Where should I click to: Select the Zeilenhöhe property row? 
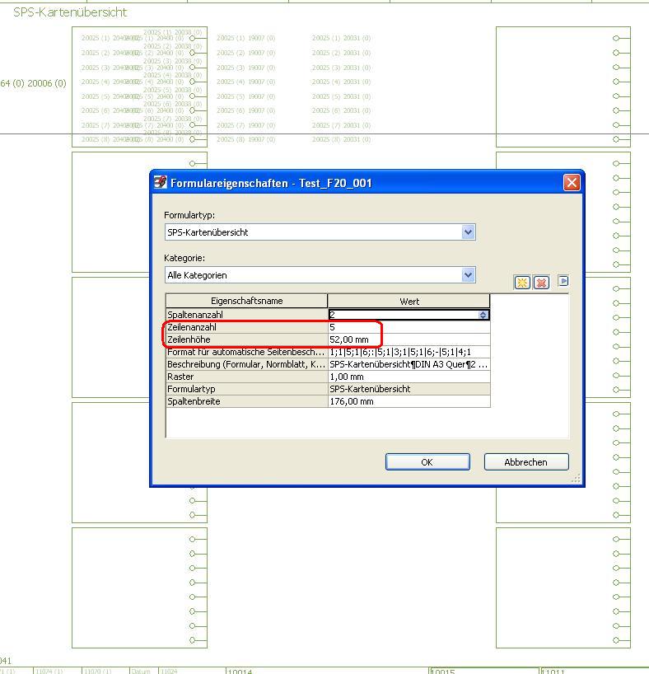coord(328,339)
